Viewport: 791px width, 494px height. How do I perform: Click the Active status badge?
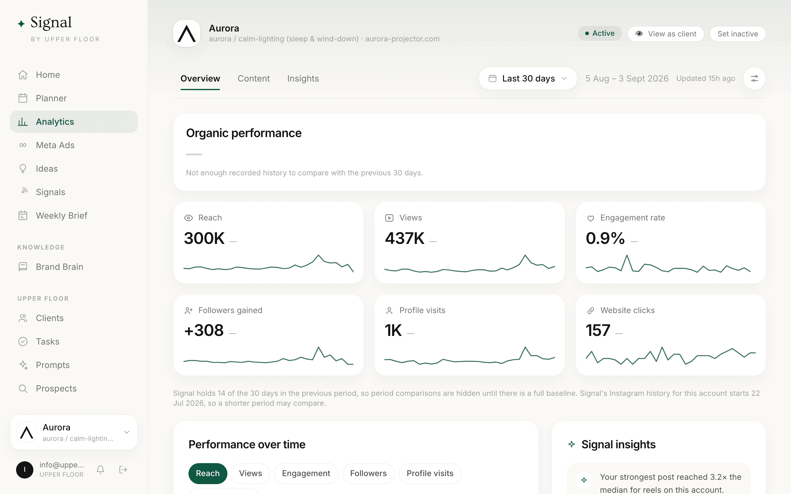point(600,33)
